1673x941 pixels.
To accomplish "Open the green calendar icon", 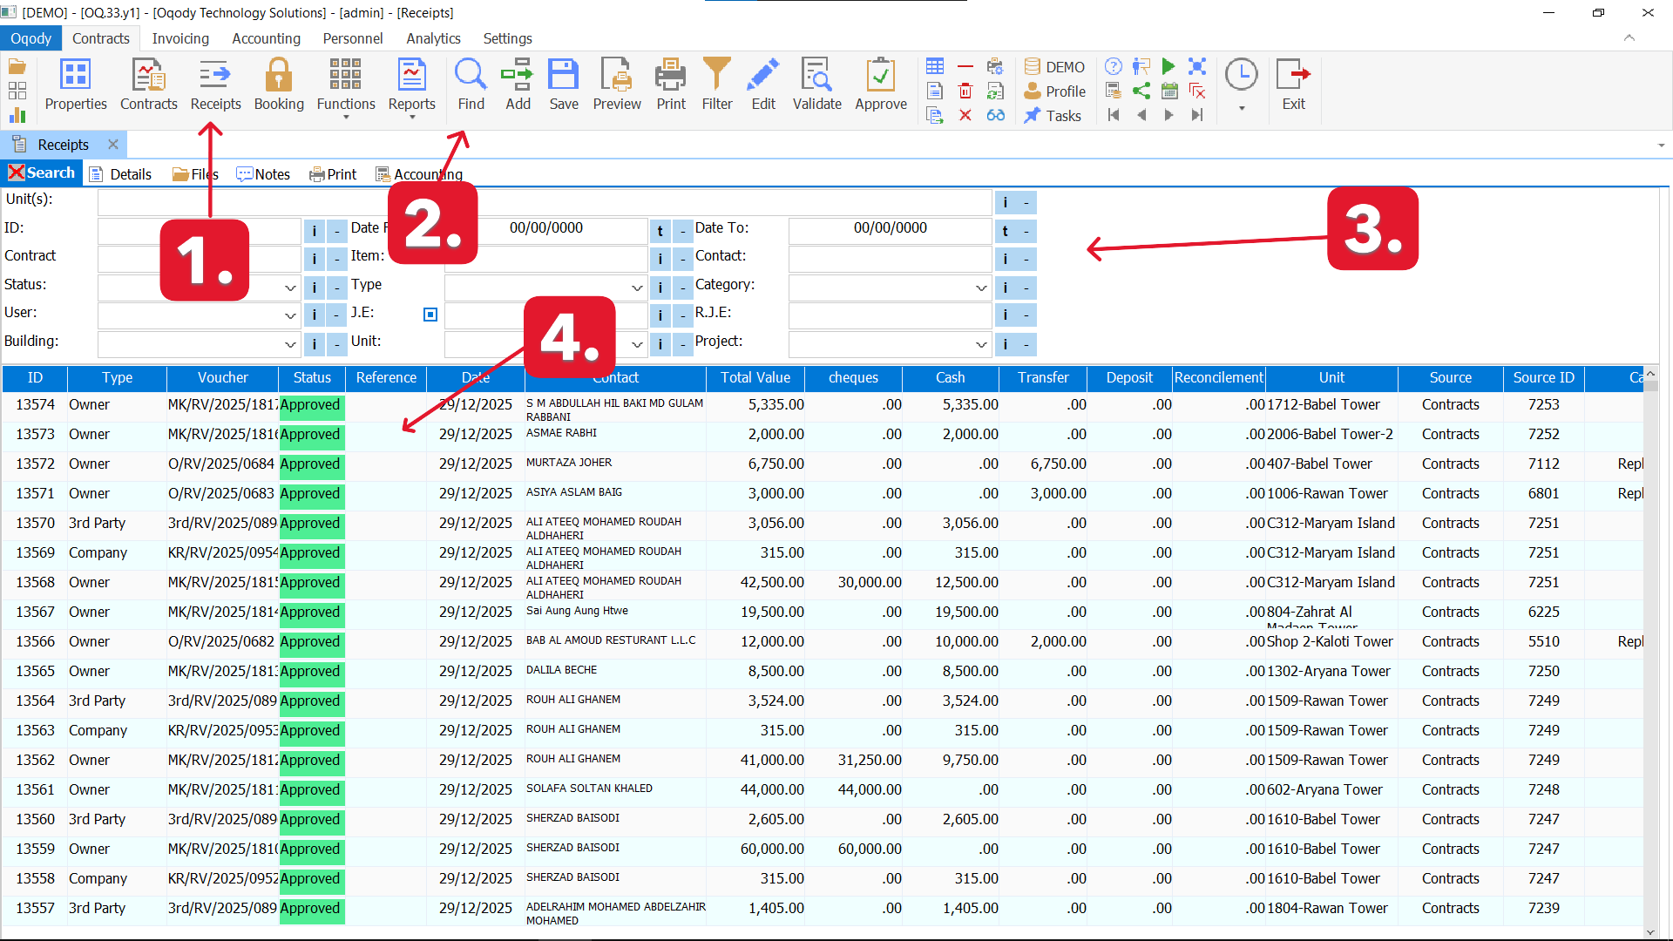I will [1169, 91].
